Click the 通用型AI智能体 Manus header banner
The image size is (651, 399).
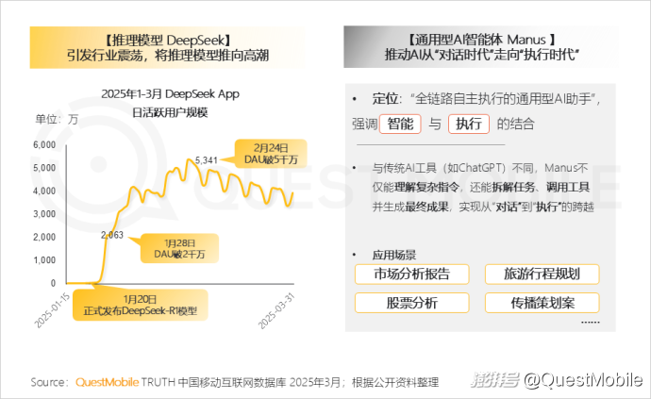click(481, 47)
